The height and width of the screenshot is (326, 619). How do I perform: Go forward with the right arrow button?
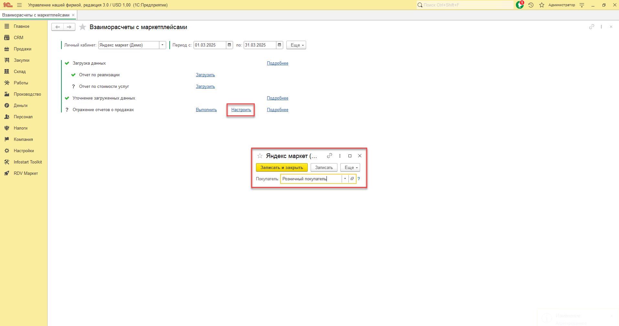69,27
